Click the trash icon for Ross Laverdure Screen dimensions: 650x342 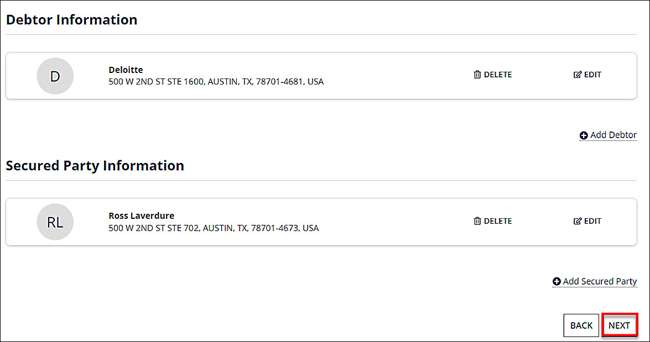point(477,221)
